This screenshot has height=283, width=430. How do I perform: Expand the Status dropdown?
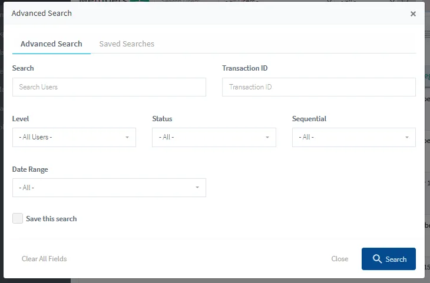pyautogui.click(x=214, y=137)
